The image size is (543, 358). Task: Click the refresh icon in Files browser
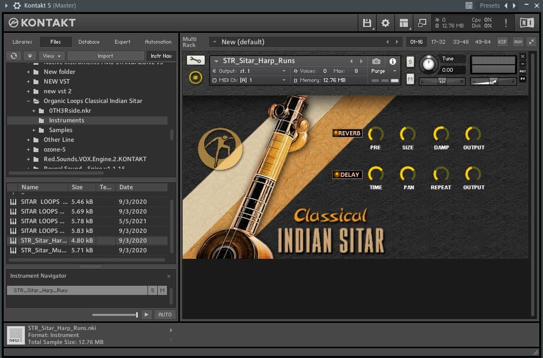[x=14, y=56]
